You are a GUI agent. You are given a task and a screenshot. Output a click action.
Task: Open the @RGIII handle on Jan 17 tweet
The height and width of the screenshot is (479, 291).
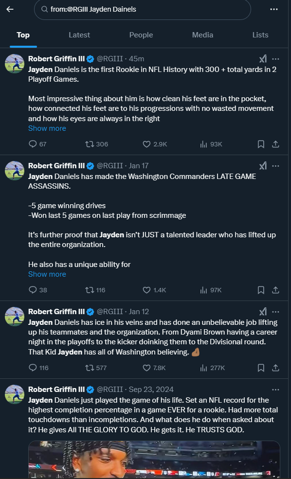click(x=110, y=165)
